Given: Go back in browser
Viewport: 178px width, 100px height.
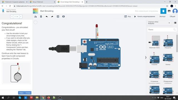Looking at the screenshot, I should 3,6.
